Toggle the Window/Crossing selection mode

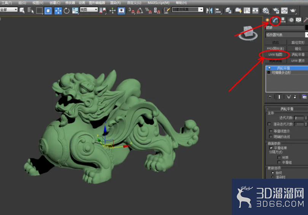pos(48,10)
